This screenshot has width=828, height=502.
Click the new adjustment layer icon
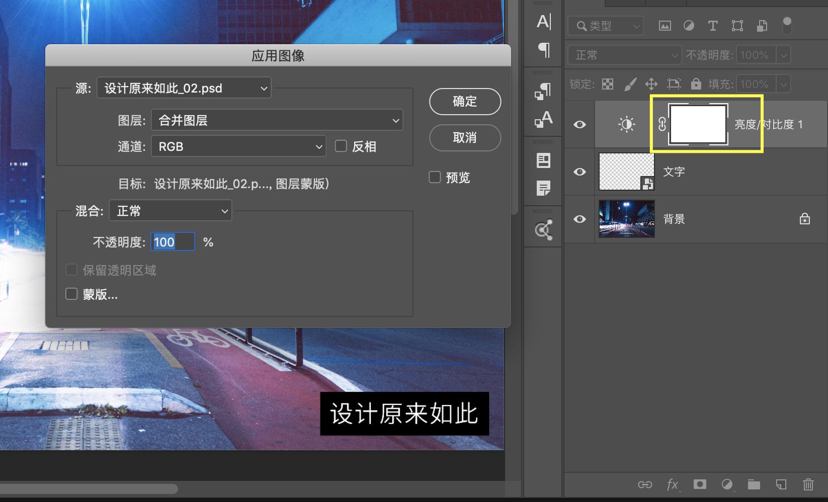point(727,485)
